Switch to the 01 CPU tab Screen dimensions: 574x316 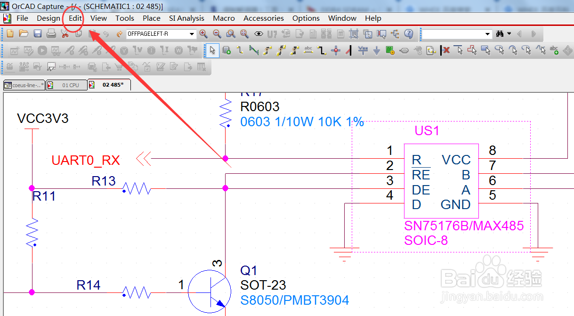66,85
